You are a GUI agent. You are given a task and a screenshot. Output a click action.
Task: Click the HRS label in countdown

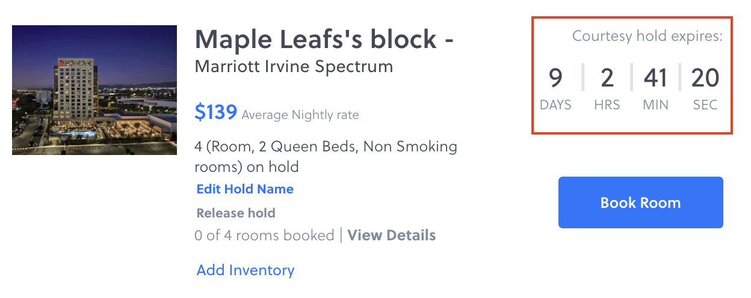point(607,105)
